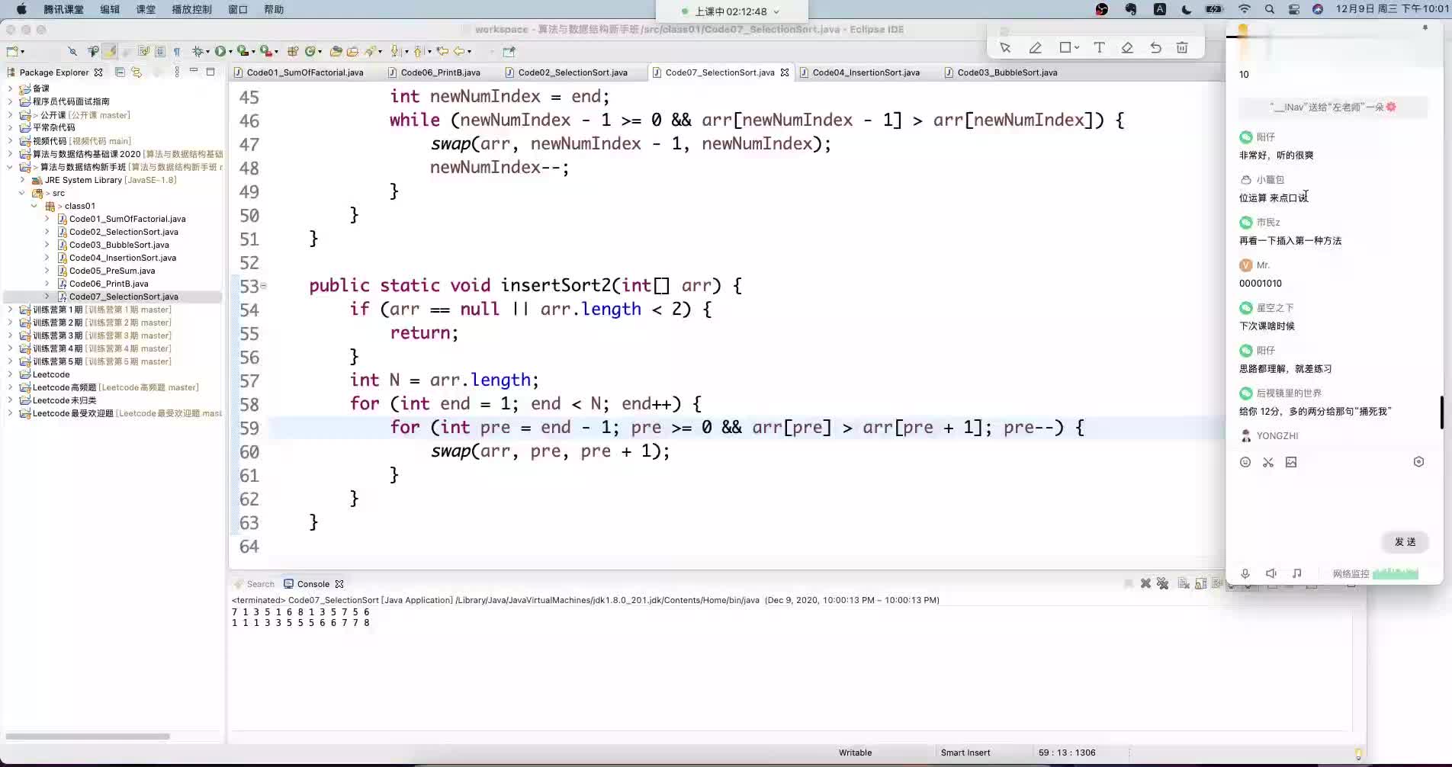
Task: Open 播放控制 menu in menu bar
Action: 191,9
